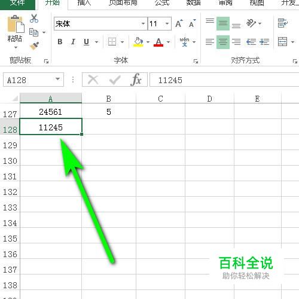This screenshot has width=299, height=299.
Task: Click the Paste clipboard icon
Action: click(16, 24)
